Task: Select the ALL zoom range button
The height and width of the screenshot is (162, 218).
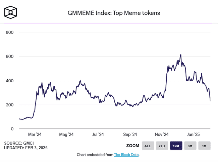Action: 147,146
